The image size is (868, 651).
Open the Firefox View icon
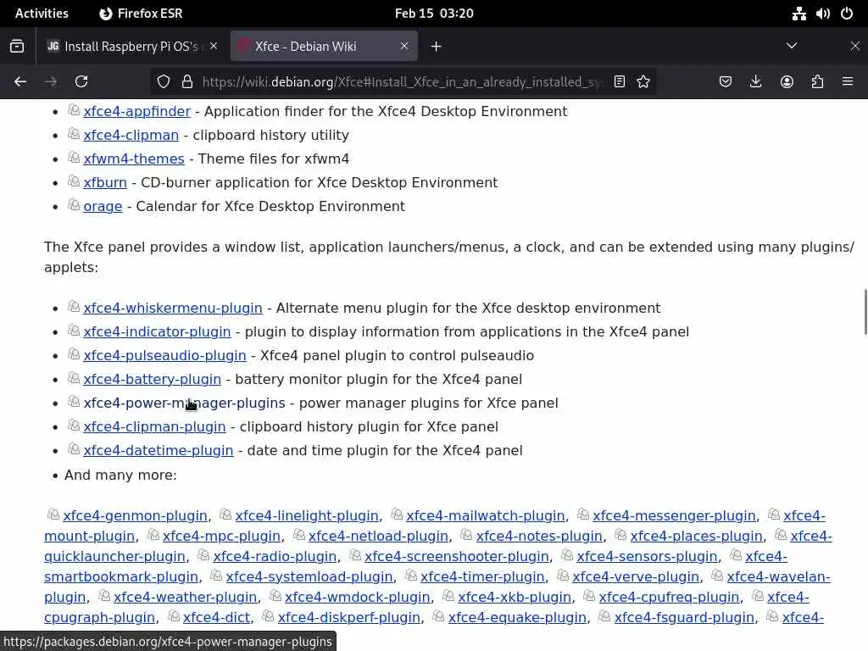click(x=17, y=47)
